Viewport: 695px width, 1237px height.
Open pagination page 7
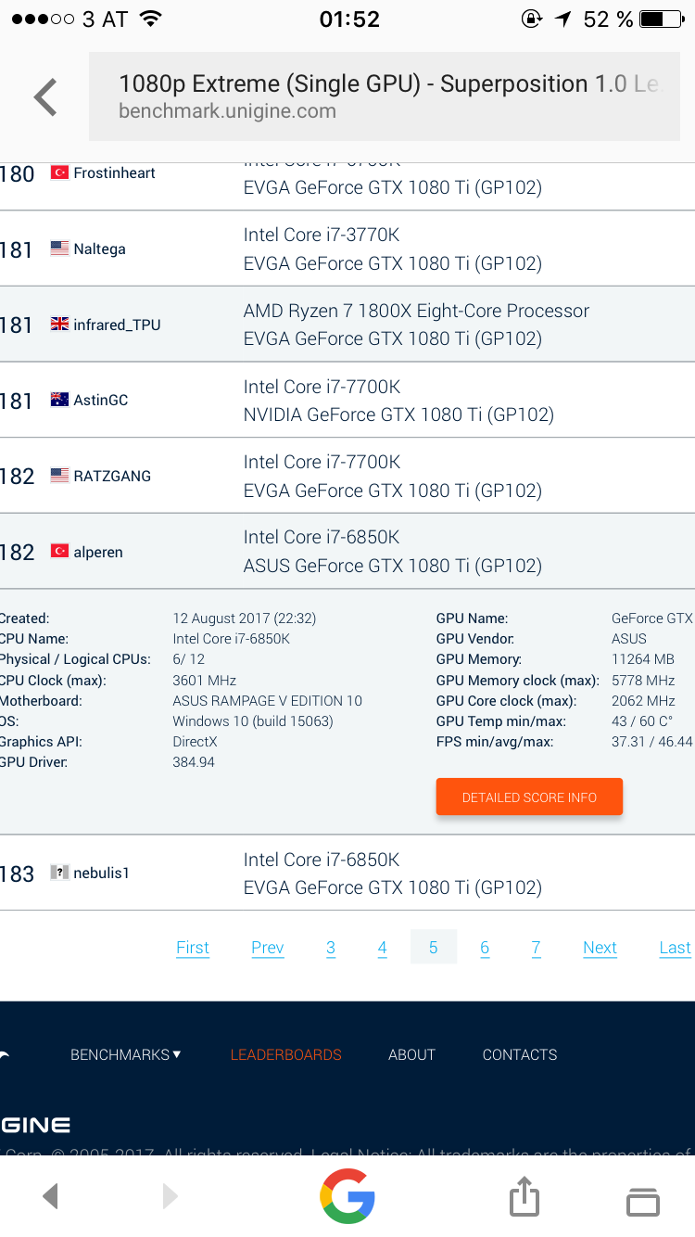536,947
